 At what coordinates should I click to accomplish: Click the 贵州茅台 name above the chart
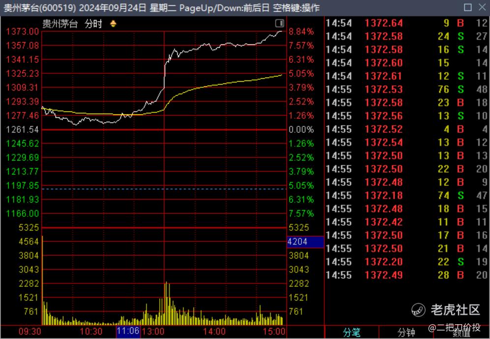pyautogui.click(x=60, y=24)
